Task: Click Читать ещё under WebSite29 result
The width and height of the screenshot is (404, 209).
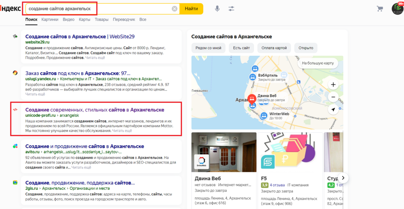Action: point(95,58)
